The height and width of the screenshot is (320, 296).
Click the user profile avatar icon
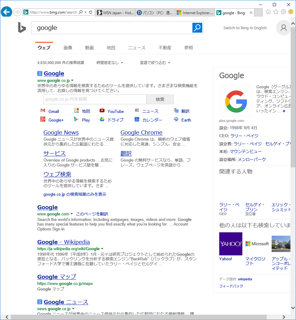pos(283,28)
